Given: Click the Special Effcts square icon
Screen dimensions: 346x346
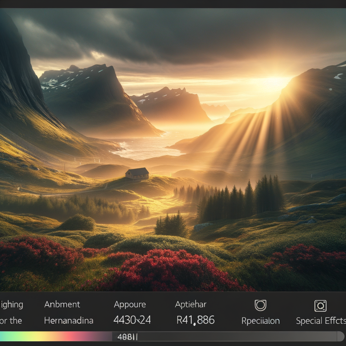Looking at the screenshot, I should coord(320,306).
